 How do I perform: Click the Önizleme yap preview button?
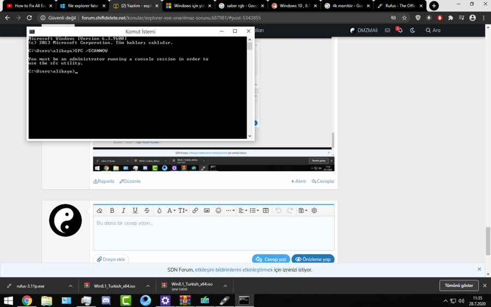pos(313,259)
